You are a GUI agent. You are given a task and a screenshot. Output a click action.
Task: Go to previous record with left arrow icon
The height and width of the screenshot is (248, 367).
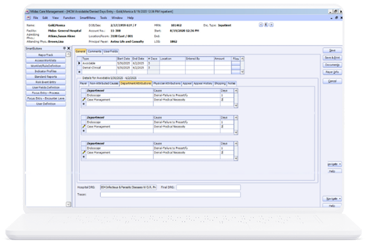pos(261,25)
